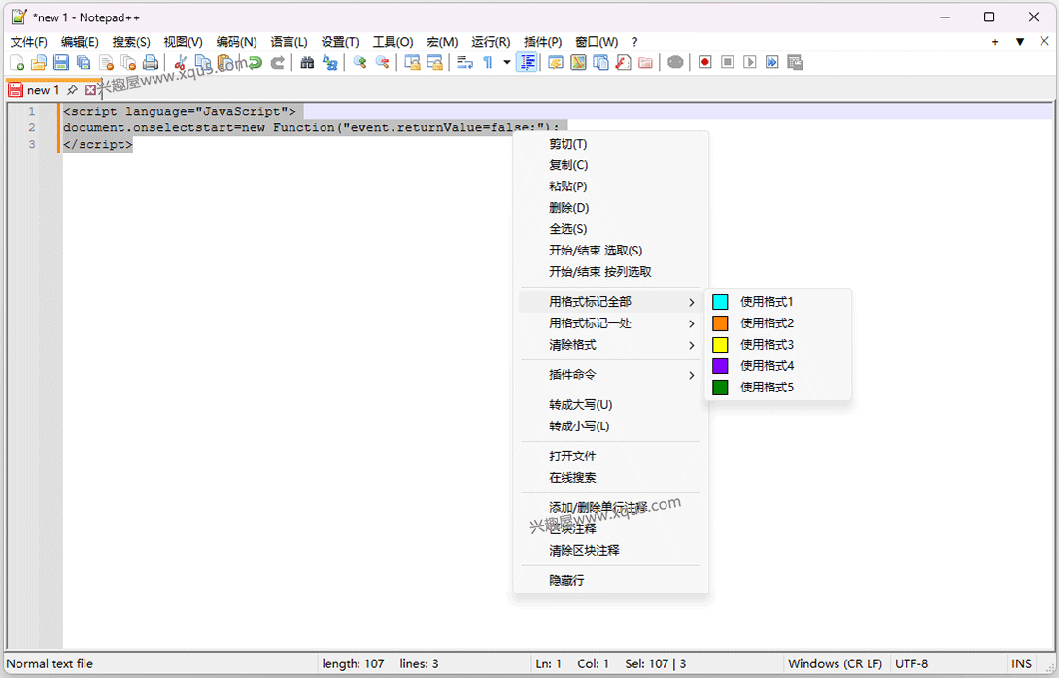The image size is (1059, 678).
Task: Zoom in using the magnifier plus icon
Action: (360, 63)
